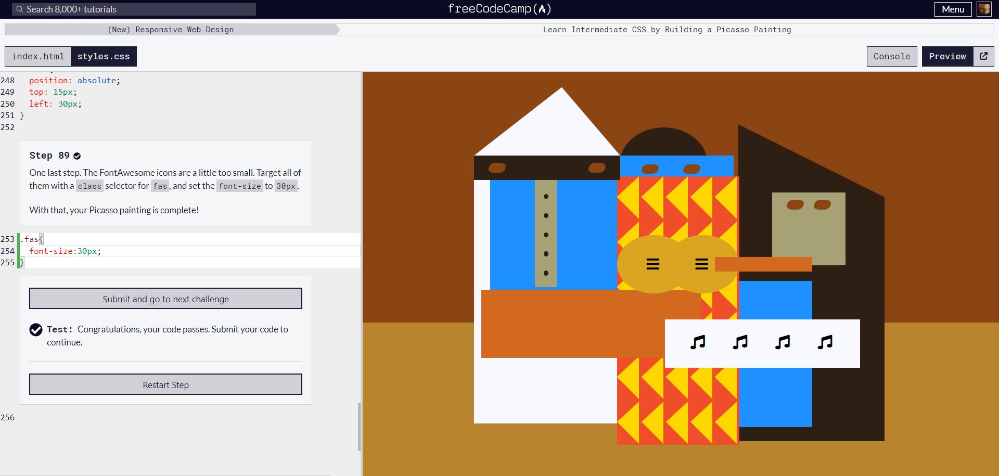This screenshot has height=476, width=999.
Task: Open the user profile avatar
Action: [984, 9]
